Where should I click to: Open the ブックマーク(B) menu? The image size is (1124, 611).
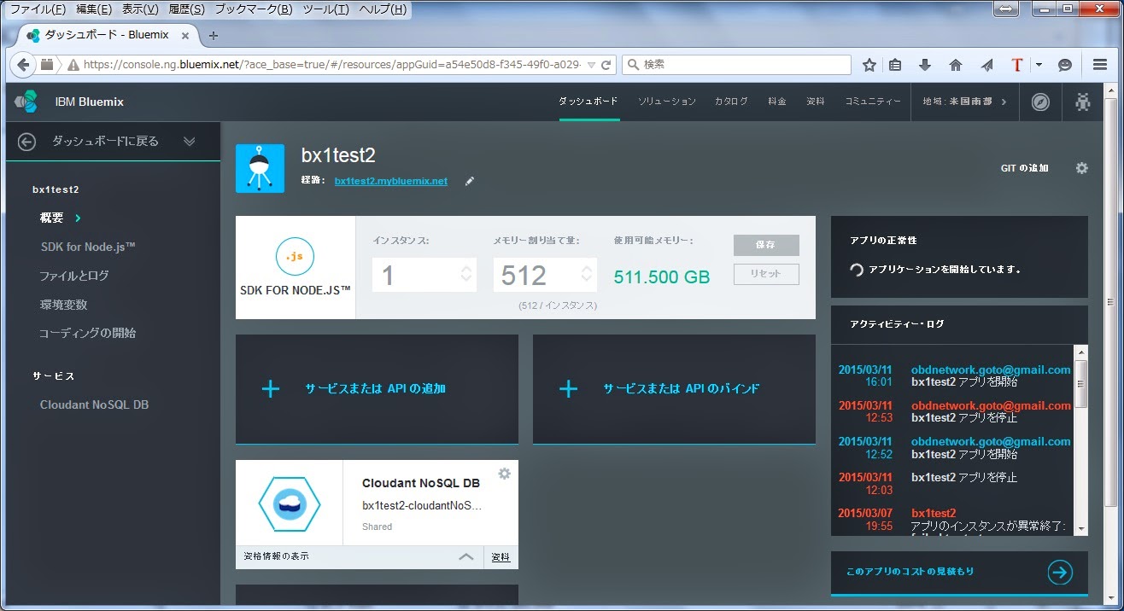(253, 9)
